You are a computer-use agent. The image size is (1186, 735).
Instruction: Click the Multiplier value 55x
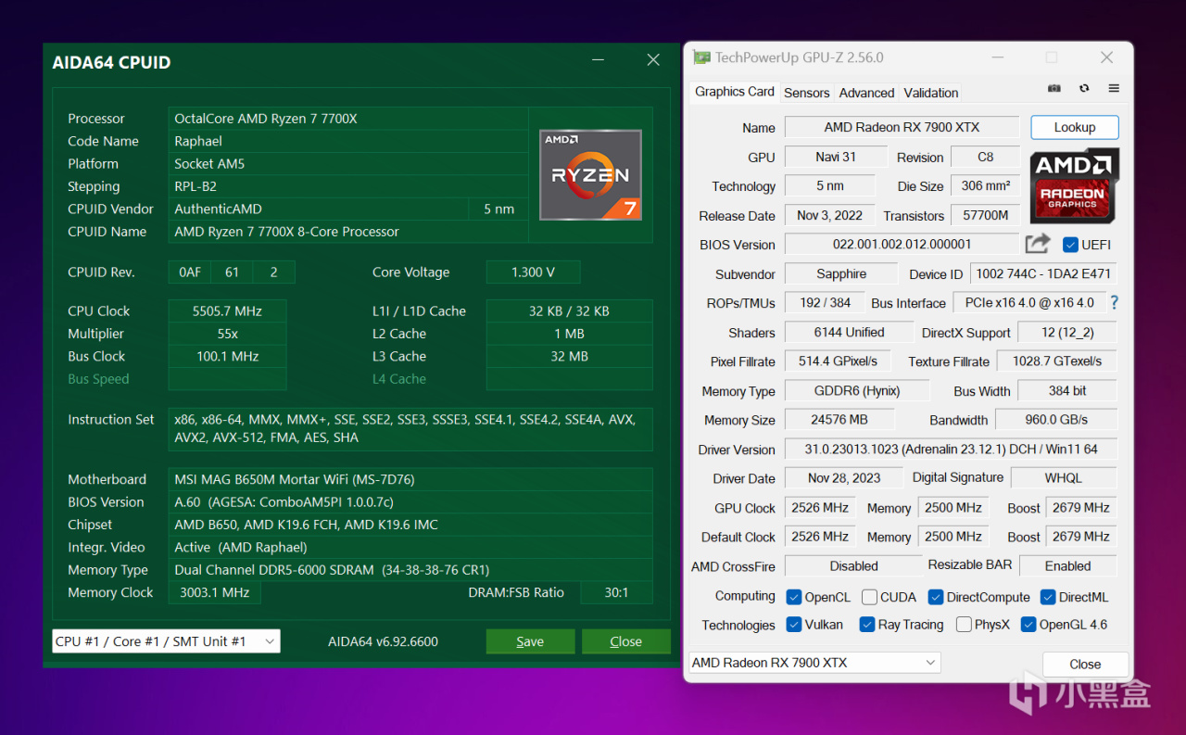click(x=227, y=334)
